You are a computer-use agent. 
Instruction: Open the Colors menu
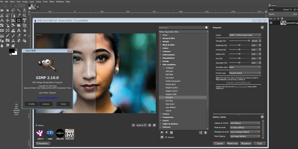38,2
